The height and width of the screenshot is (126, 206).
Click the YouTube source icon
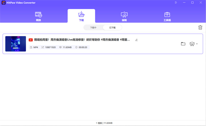(x=30, y=40)
